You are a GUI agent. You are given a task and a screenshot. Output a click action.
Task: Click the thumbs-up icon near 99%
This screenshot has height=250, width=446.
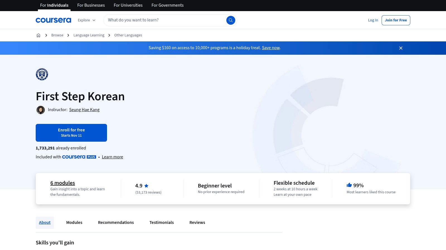pyautogui.click(x=349, y=185)
